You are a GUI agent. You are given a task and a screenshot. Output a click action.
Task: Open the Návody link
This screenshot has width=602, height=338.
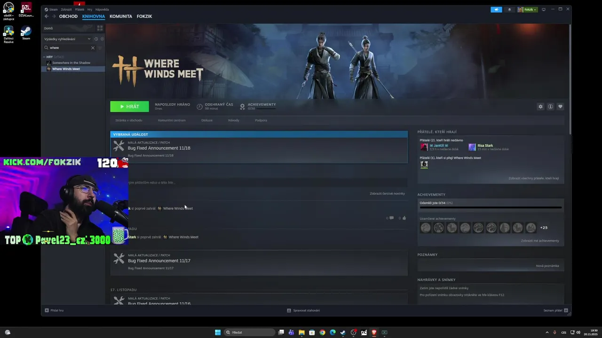pos(234,120)
